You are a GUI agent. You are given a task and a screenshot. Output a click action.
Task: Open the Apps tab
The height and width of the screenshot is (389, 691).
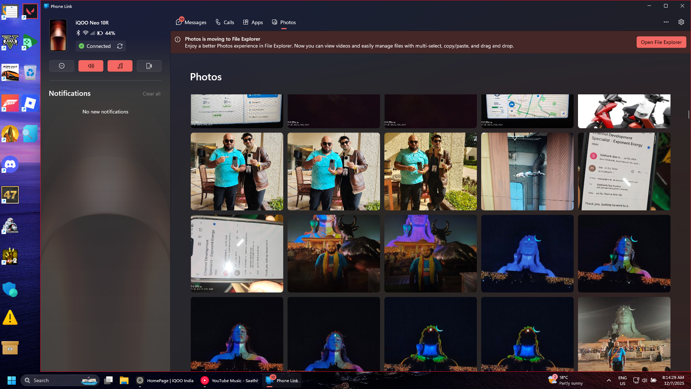pos(253,22)
